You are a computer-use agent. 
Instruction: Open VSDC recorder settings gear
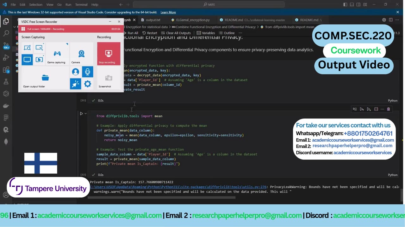(x=88, y=84)
